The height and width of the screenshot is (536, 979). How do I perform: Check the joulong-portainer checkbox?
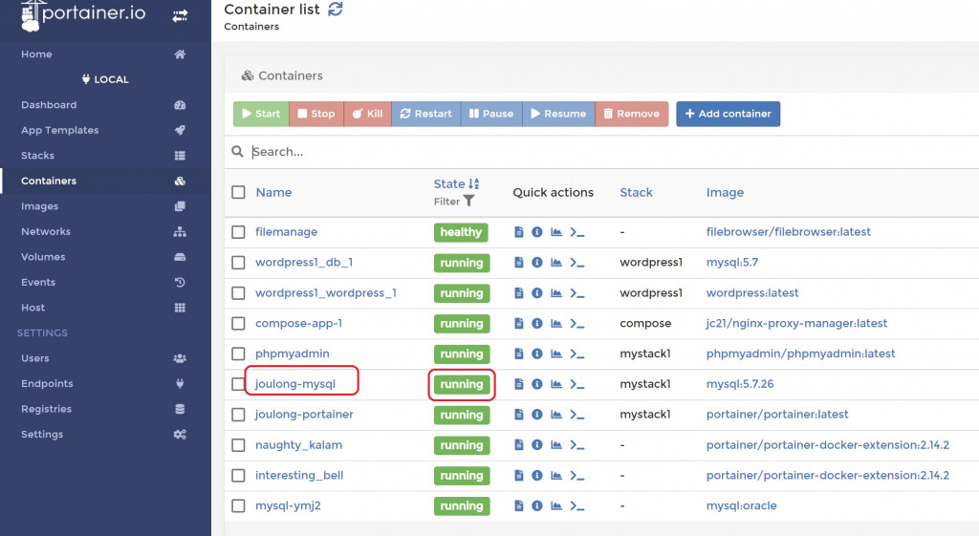click(238, 415)
